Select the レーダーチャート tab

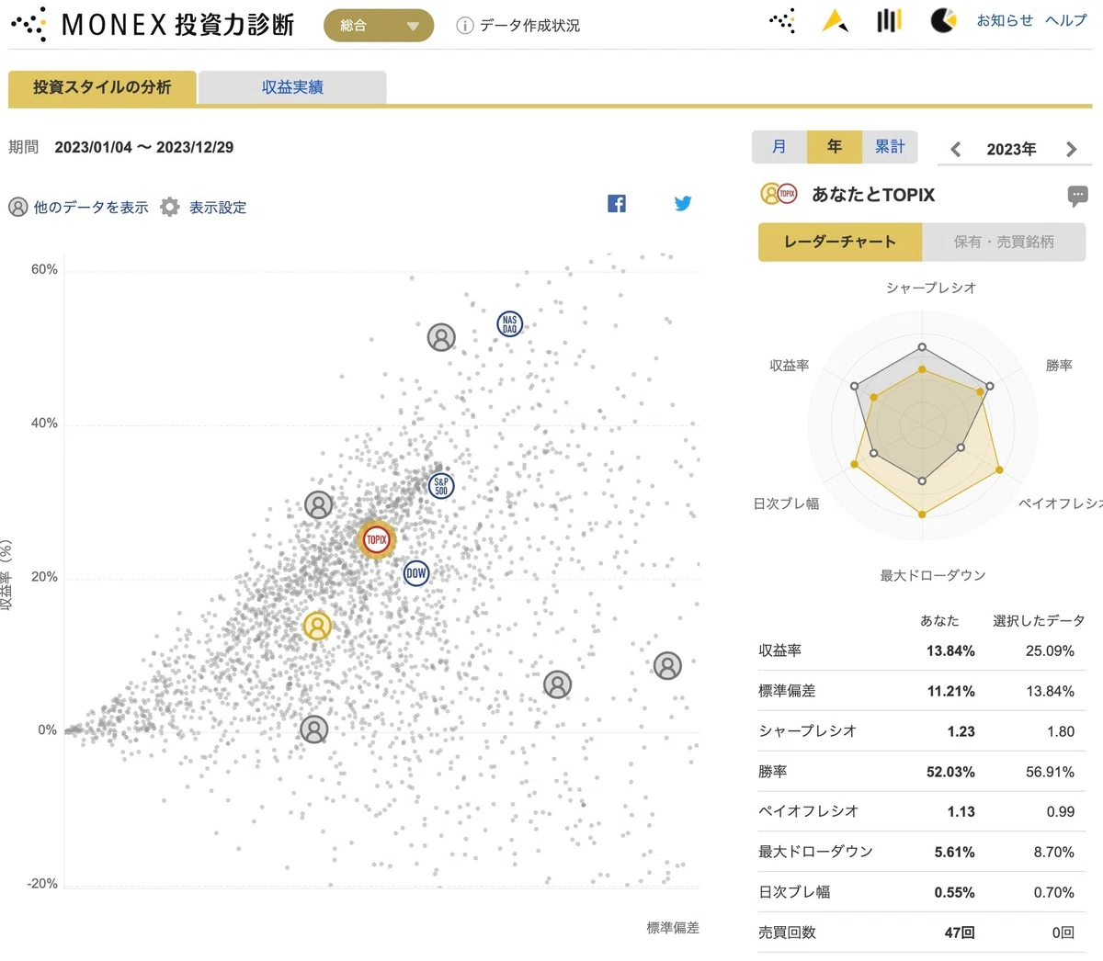point(839,243)
